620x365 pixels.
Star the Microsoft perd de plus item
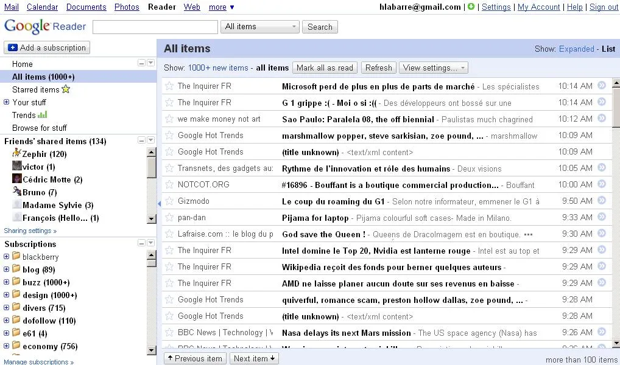(169, 86)
